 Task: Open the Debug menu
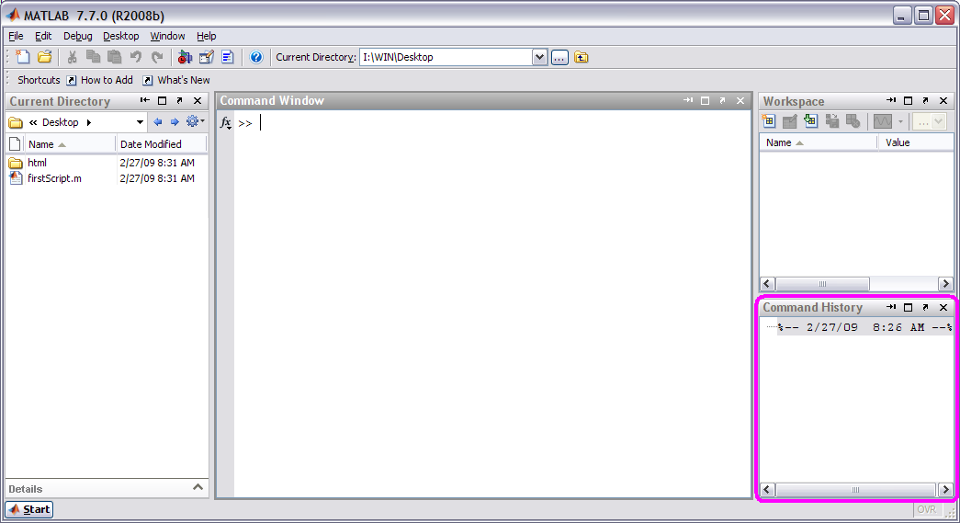[78, 36]
